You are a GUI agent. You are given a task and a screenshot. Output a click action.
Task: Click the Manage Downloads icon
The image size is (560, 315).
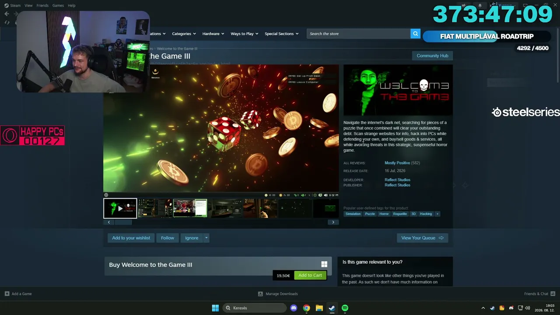260,294
